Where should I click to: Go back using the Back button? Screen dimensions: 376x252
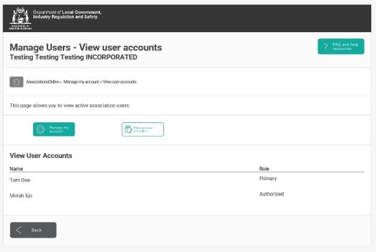click(33, 230)
